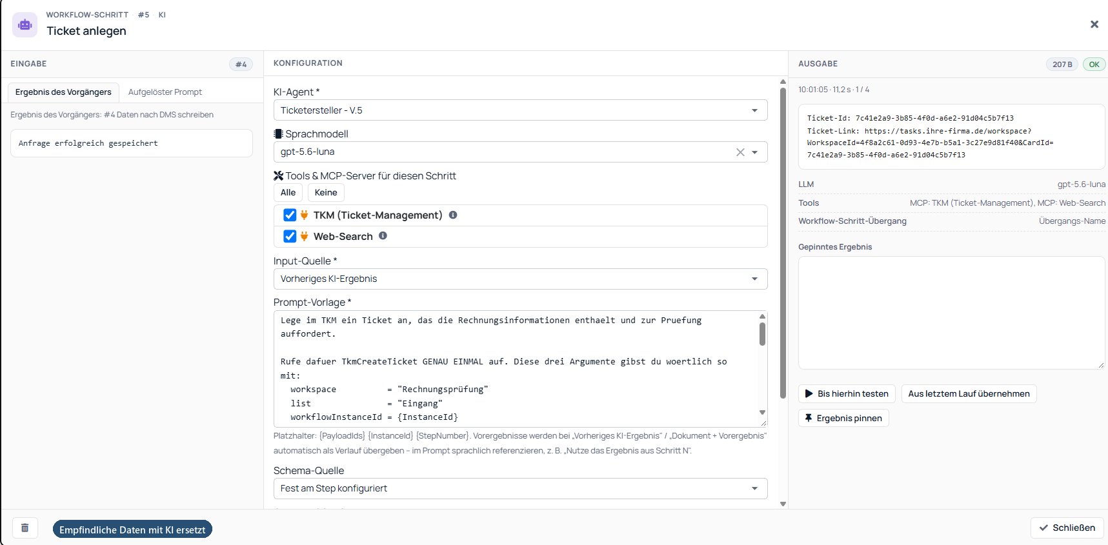This screenshot has height=545, width=1108.
Task: Click the OK status badge in Ausgabe
Action: [1094, 64]
